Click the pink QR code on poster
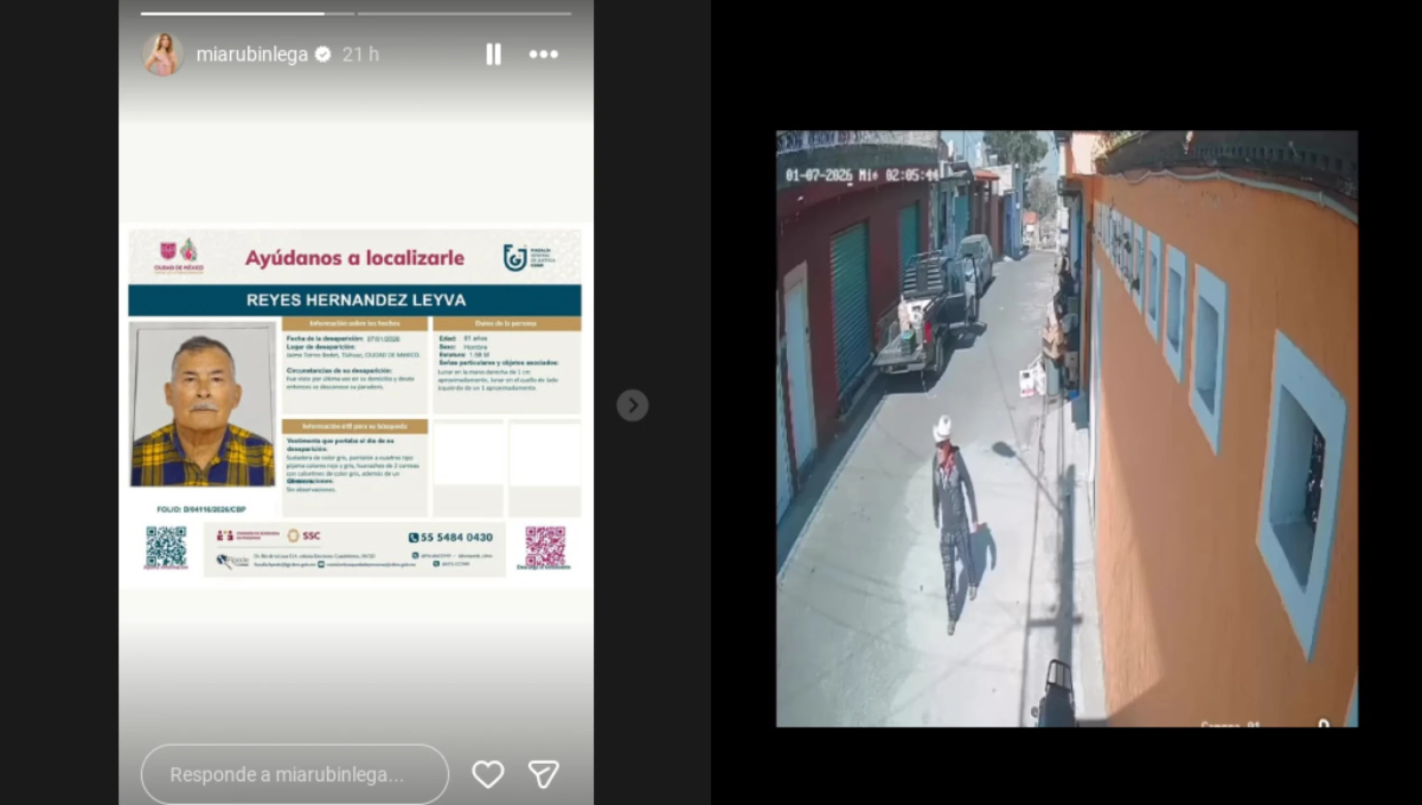Screen dimensions: 1422x805 pyautogui.click(x=545, y=546)
